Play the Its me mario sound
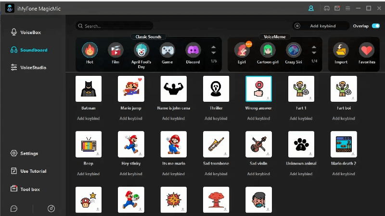The image size is (385, 216). coord(174,144)
